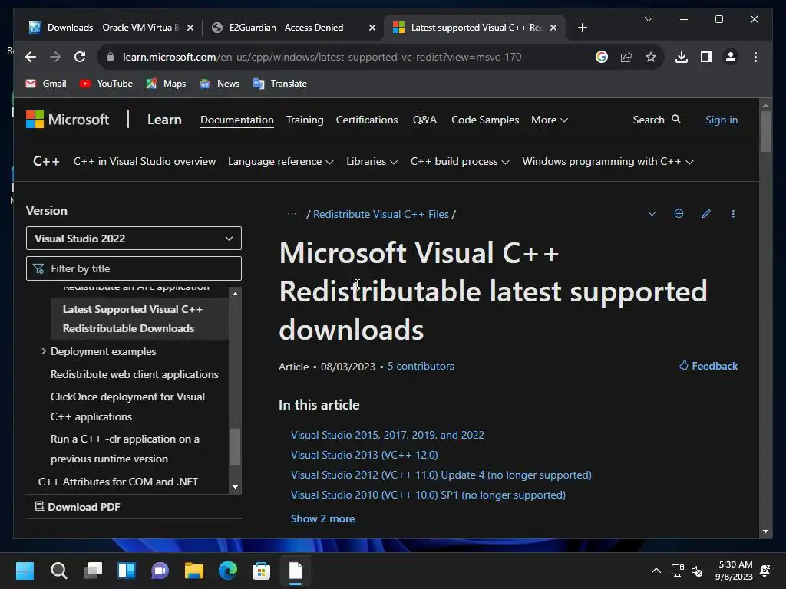
Task: Go to Learn home link
Action: point(164,120)
